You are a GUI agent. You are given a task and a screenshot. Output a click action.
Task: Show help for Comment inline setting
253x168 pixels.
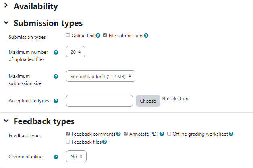tap(56, 157)
